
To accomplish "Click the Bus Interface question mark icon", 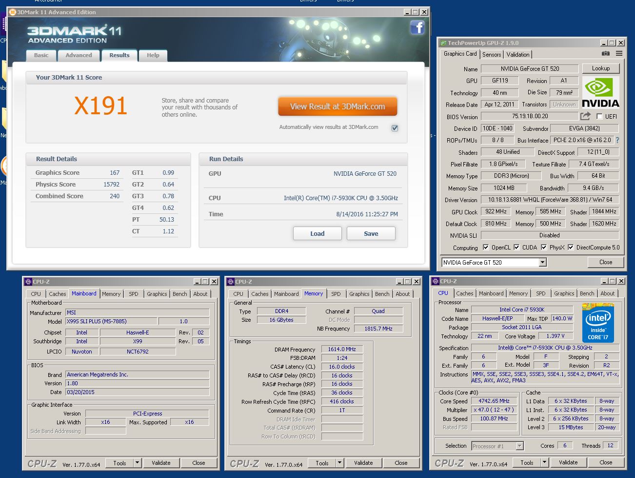I will click(617, 140).
